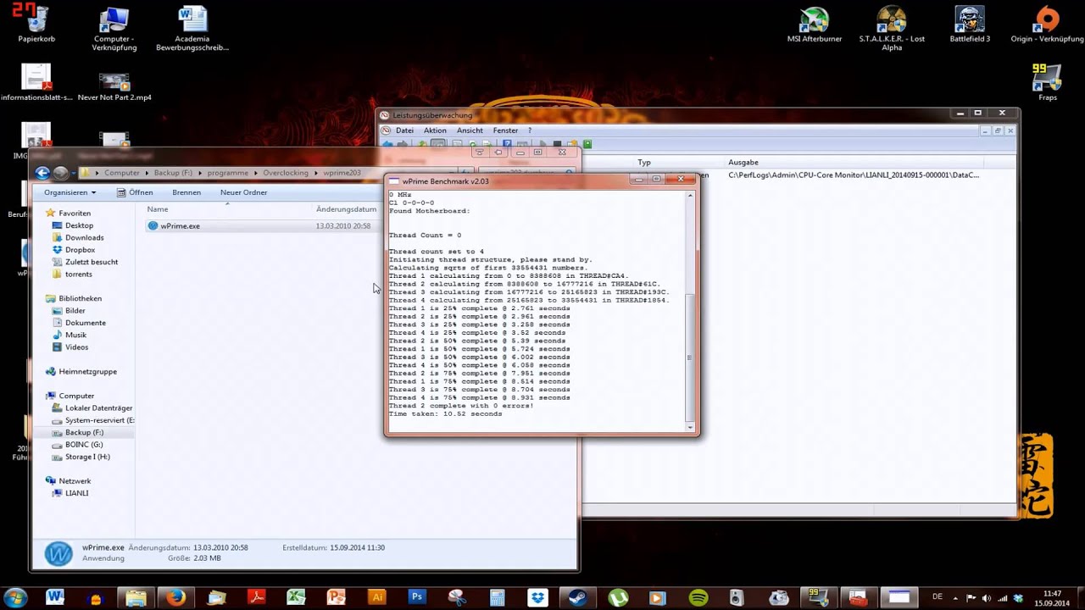Open Steam from the taskbar
The width and height of the screenshot is (1085, 610).
pyautogui.click(x=577, y=597)
